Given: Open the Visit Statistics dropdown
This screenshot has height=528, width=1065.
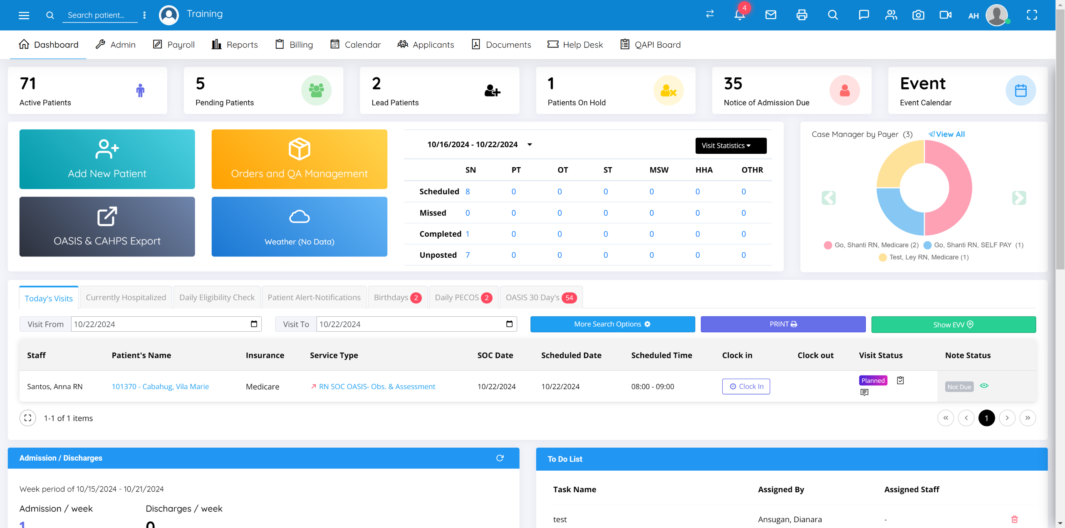Looking at the screenshot, I should (x=731, y=146).
